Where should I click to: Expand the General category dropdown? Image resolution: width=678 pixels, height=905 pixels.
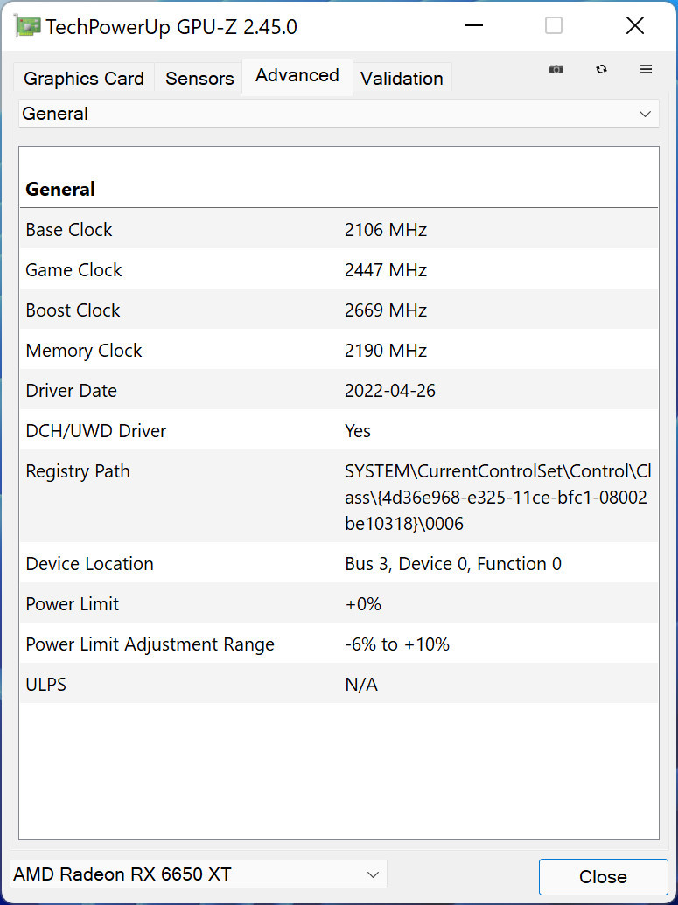pyautogui.click(x=339, y=114)
